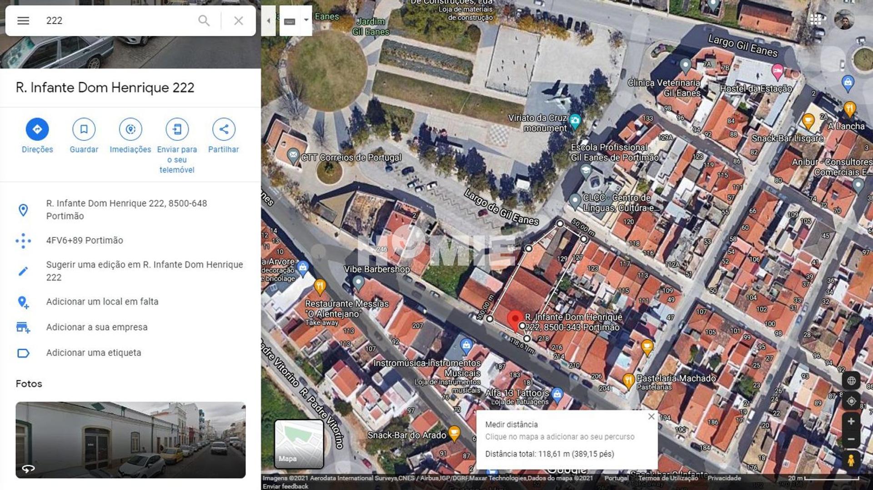
Task: Switch to Mapa layer thumbnail
Action: click(299, 444)
